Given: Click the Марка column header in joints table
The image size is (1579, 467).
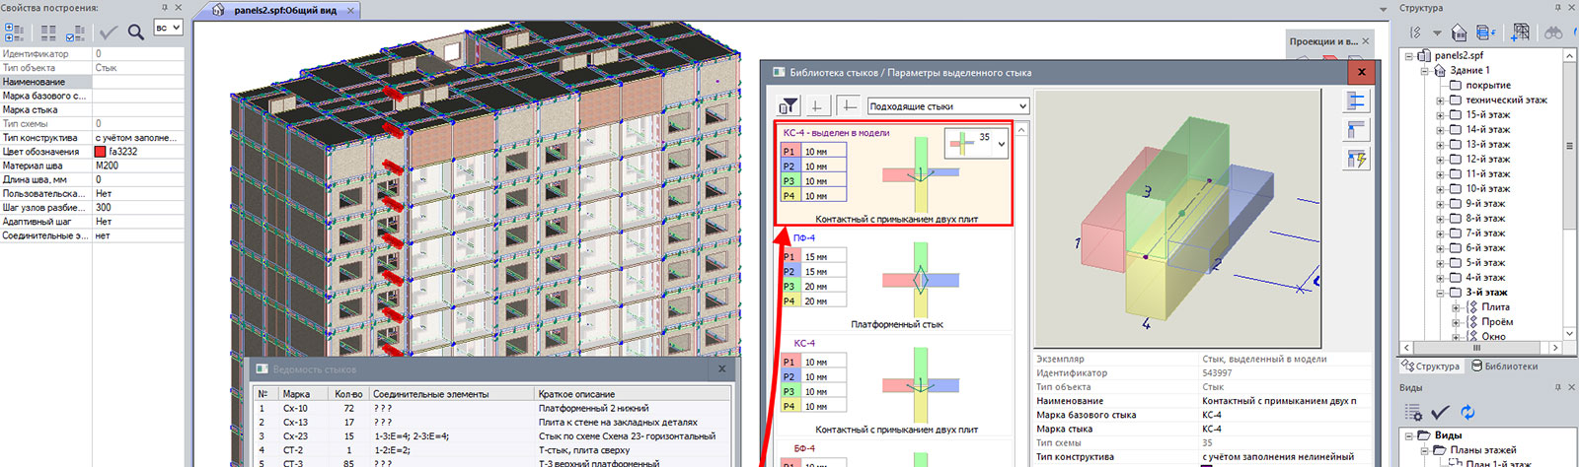Looking at the screenshot, I should tap(297, 394).
